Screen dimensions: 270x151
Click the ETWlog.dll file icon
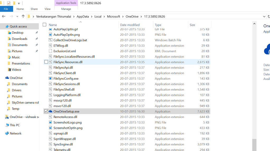[x=50, y=46]
